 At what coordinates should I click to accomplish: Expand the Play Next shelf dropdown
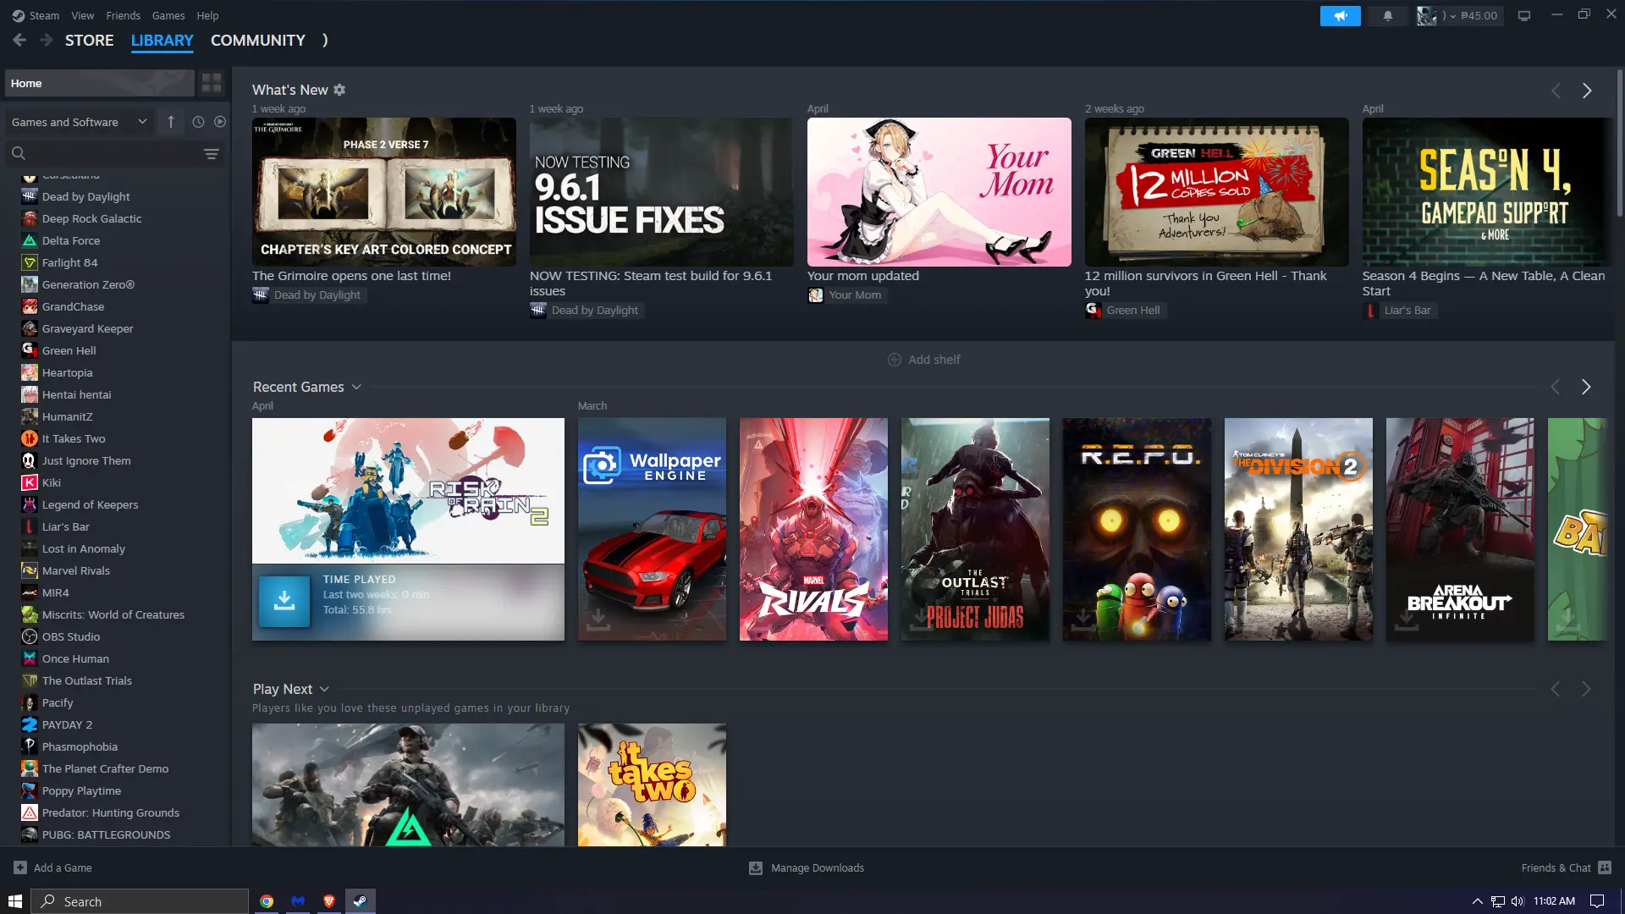coord(324,689)
